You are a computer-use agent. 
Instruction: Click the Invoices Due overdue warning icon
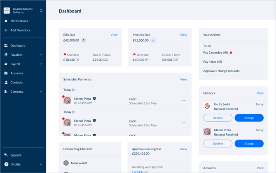coord(134,55)
